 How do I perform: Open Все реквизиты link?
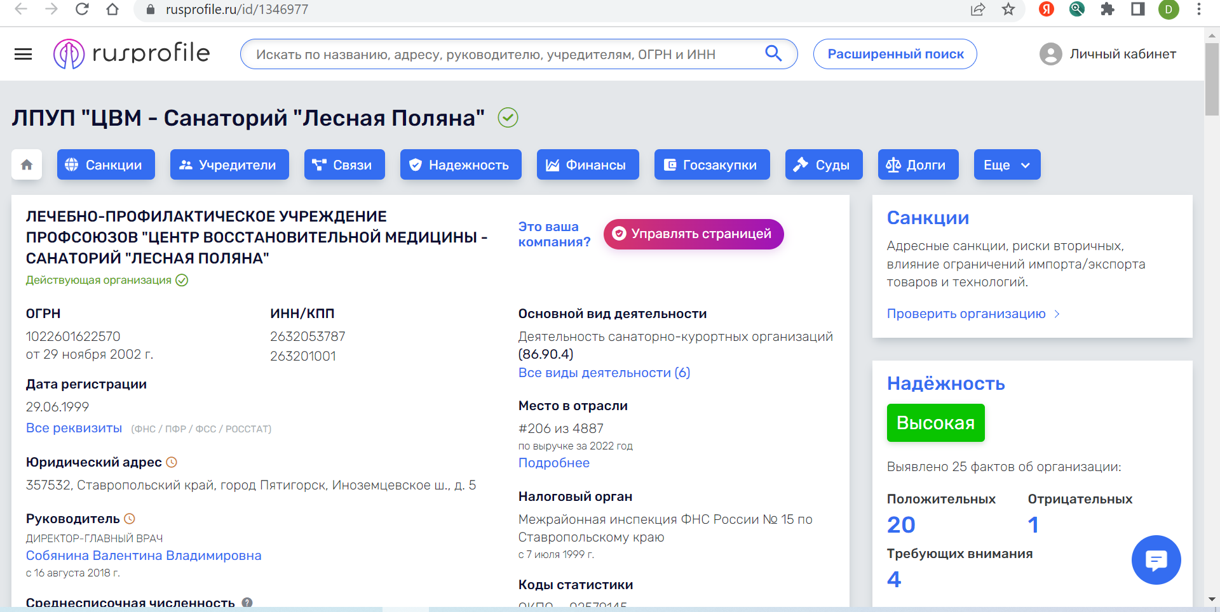tap(74, 428)
